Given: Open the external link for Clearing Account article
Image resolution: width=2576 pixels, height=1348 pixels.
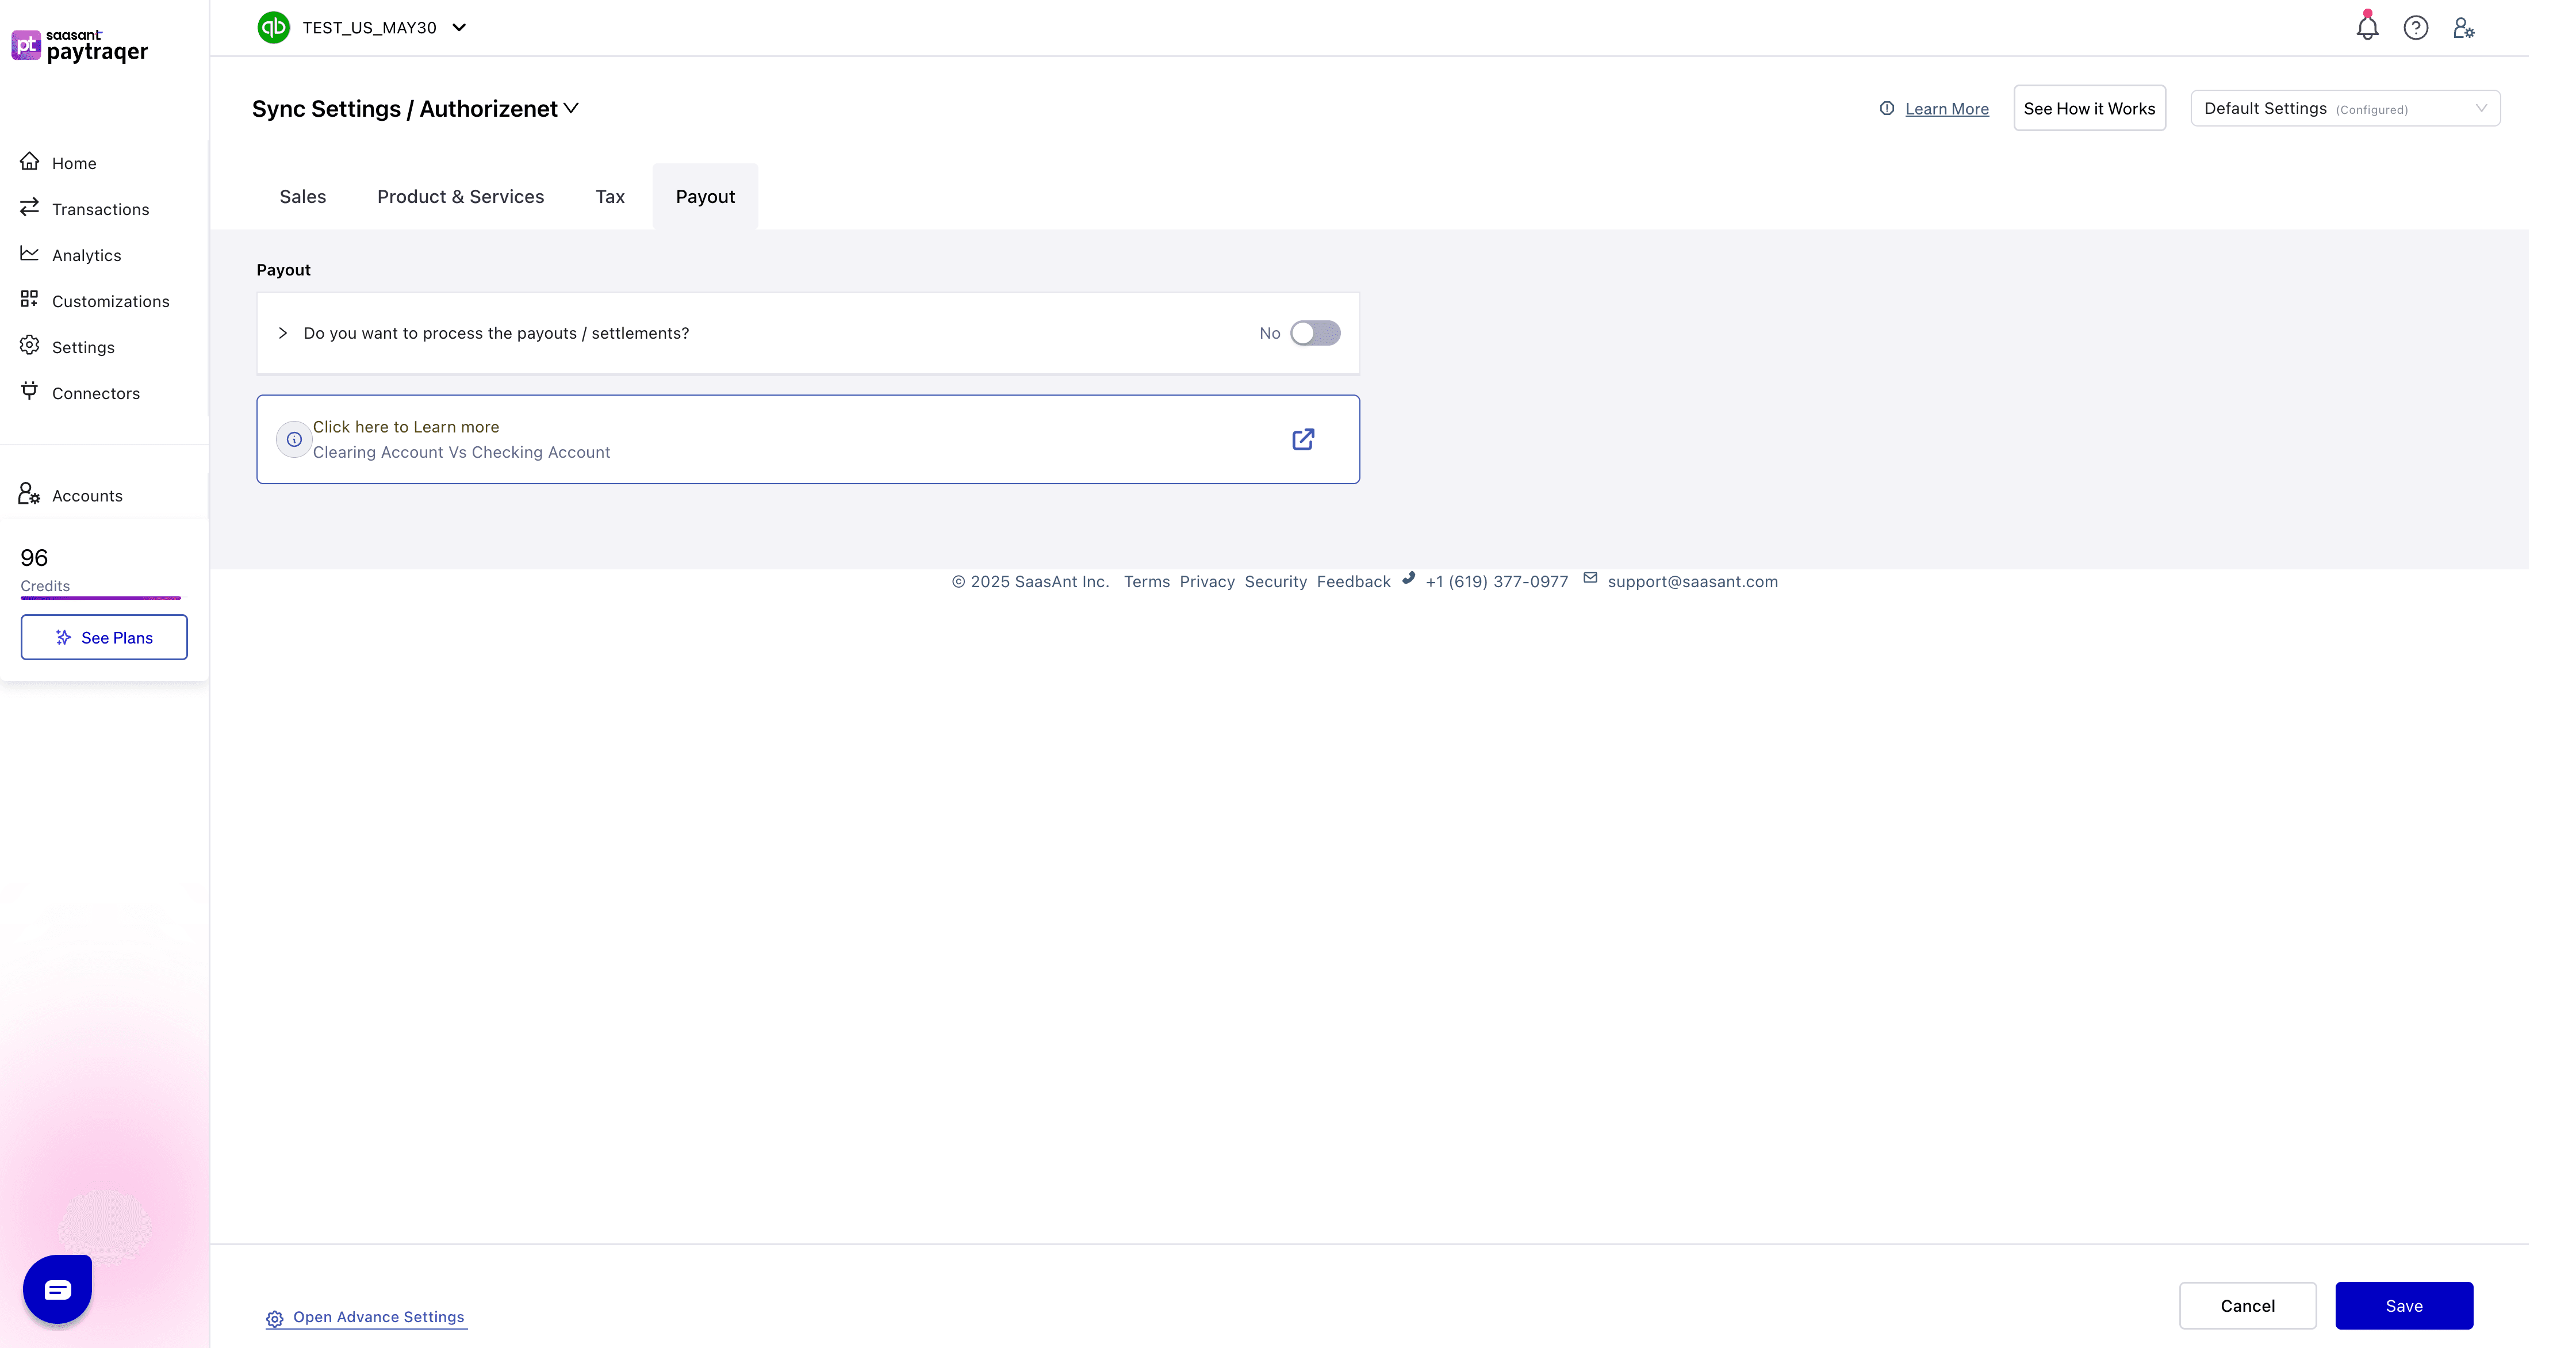Looking at the screenshot, I should pos(1302,439).
